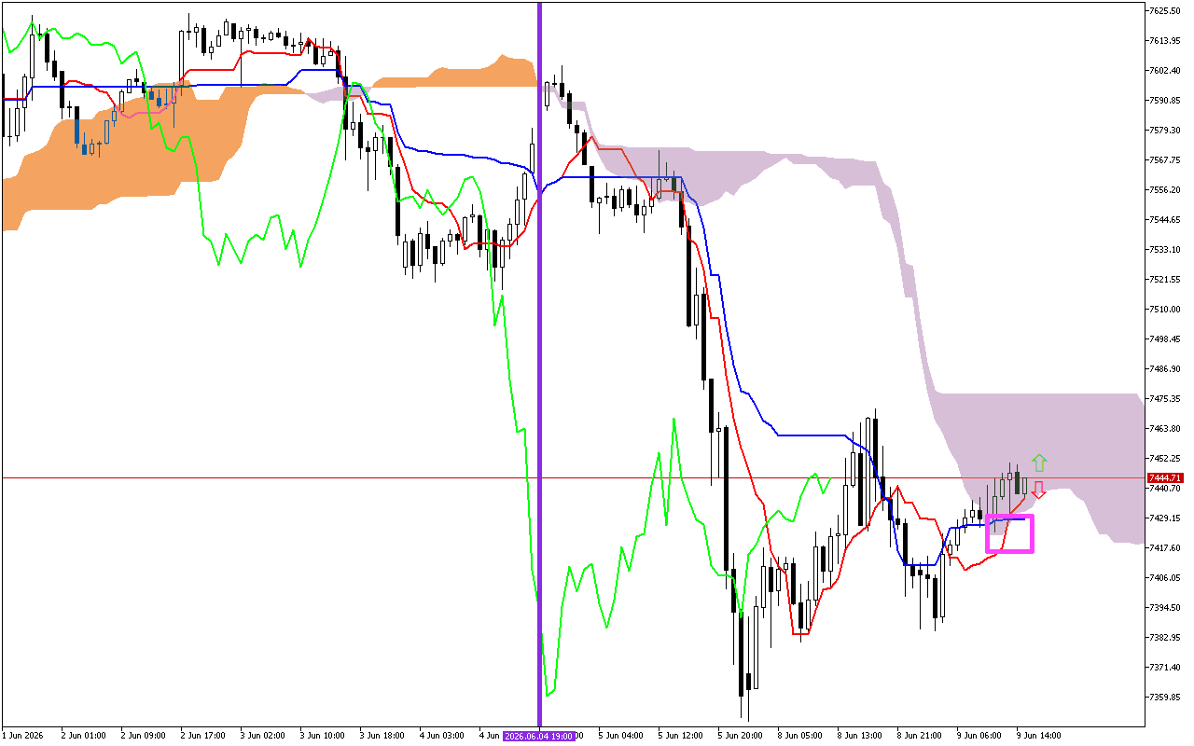Click the 7417.60 price axis label

tap(1166, 547)
